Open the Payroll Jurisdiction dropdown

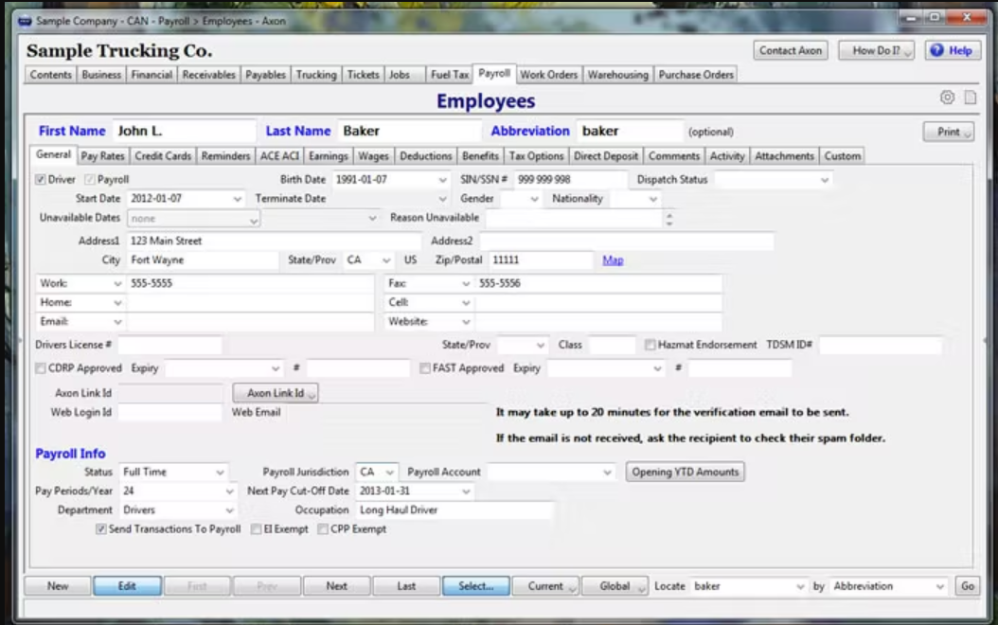point(388,471)
